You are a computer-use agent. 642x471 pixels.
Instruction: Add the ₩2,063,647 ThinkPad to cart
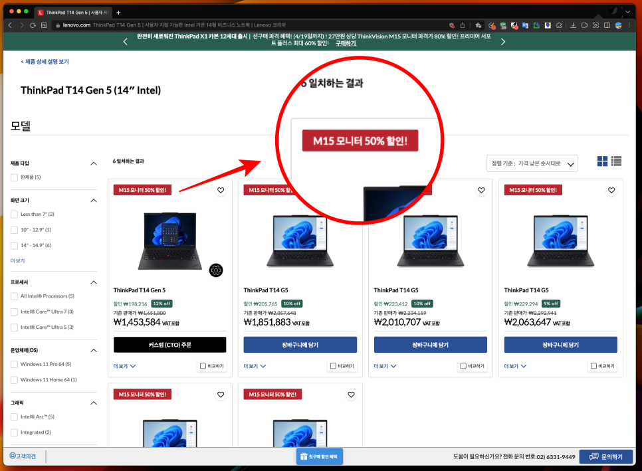tap(560, 345)
